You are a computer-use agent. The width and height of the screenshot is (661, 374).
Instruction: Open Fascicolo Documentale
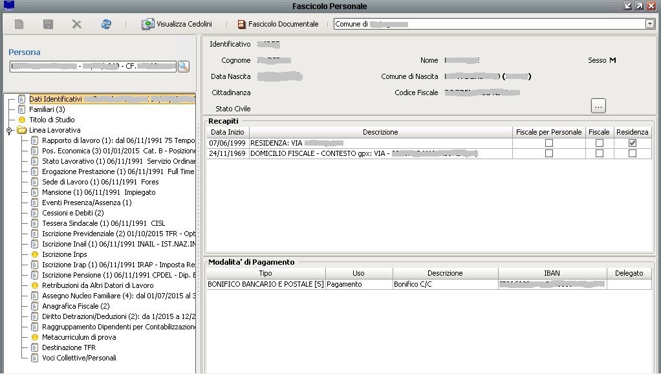point(278,24)
